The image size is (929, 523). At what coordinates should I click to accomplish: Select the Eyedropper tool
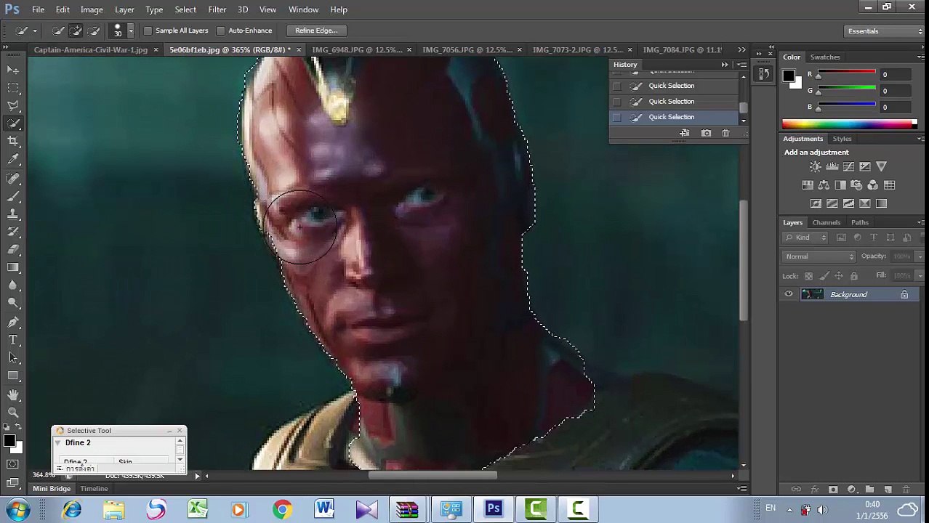(14, 160)
